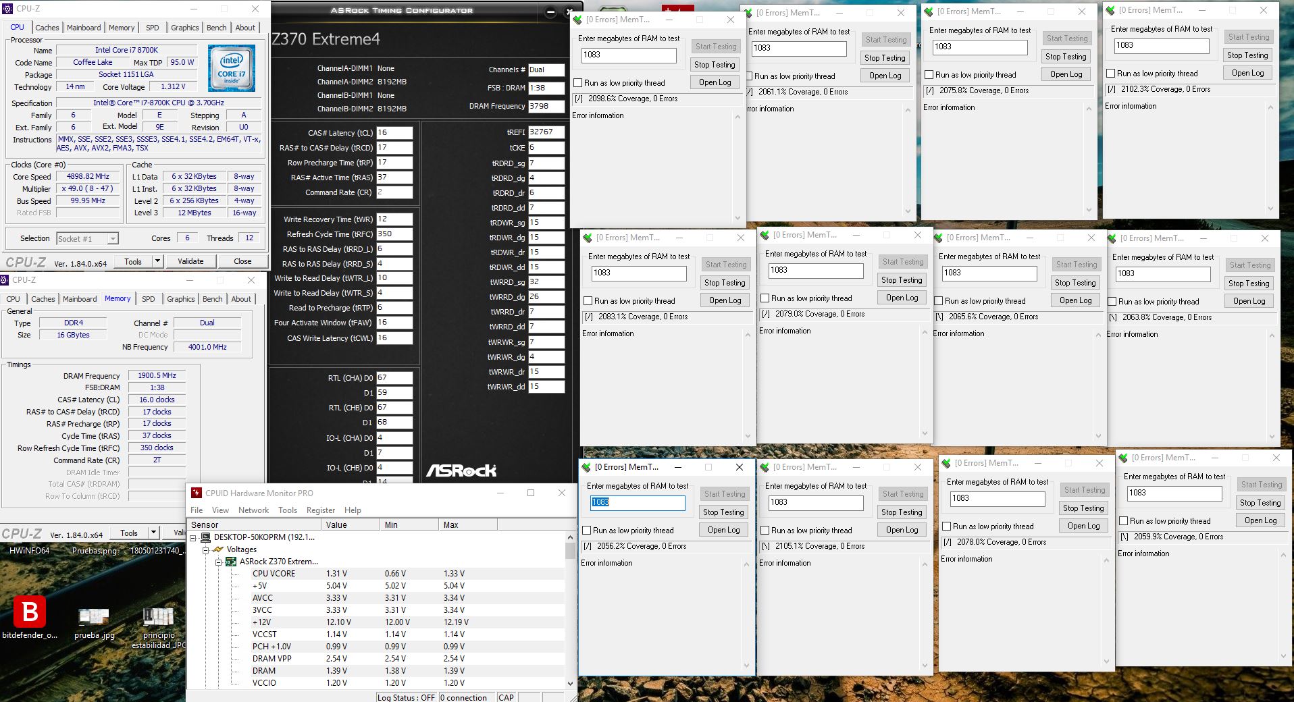Screen dimensions: 1294x702
Task: Click the motherboard icon beside ASRock Z370 Extreme
Action: point(231,562)
